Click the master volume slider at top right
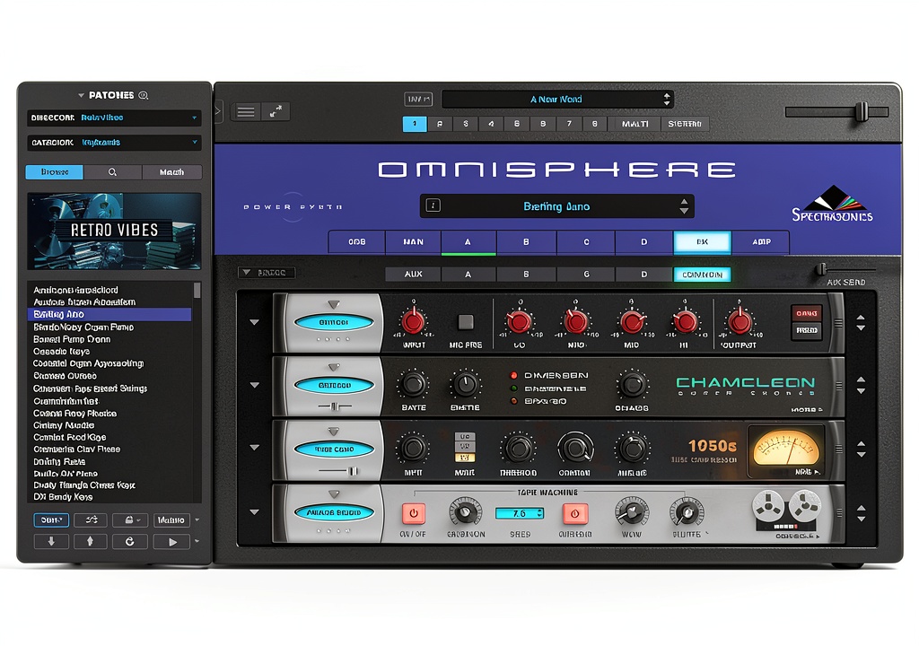919x646 pixels. tap(837, 111)
